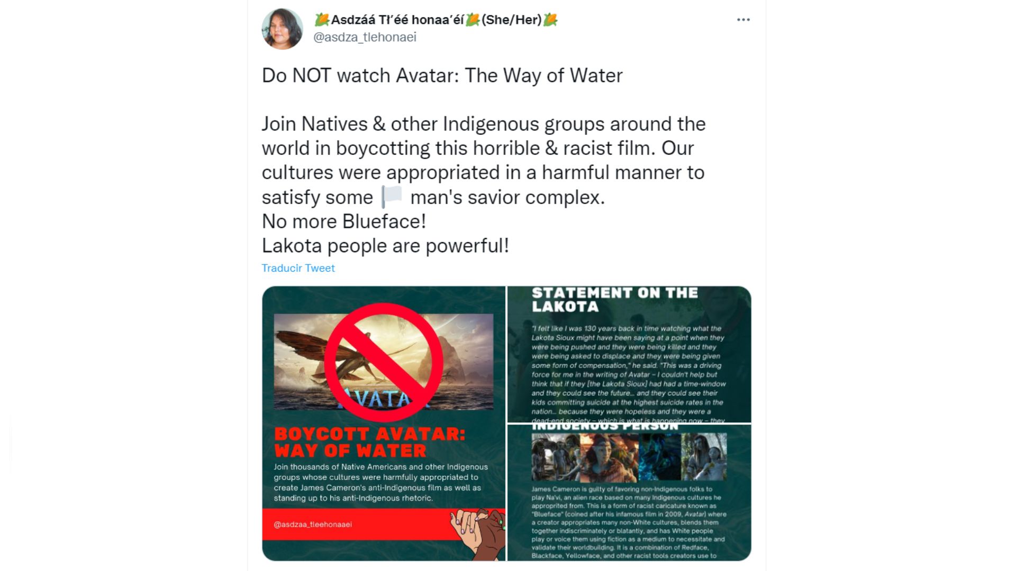
Task: Click the Traducir Tweet link
Action: coord(298,268)
